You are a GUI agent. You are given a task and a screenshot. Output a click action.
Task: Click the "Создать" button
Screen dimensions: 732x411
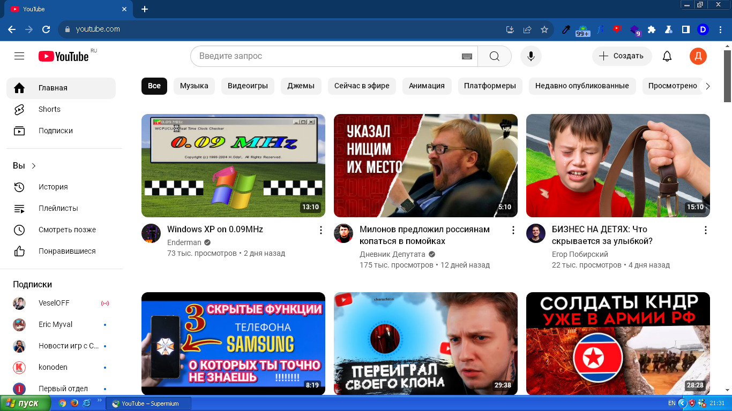coord(622,56)
